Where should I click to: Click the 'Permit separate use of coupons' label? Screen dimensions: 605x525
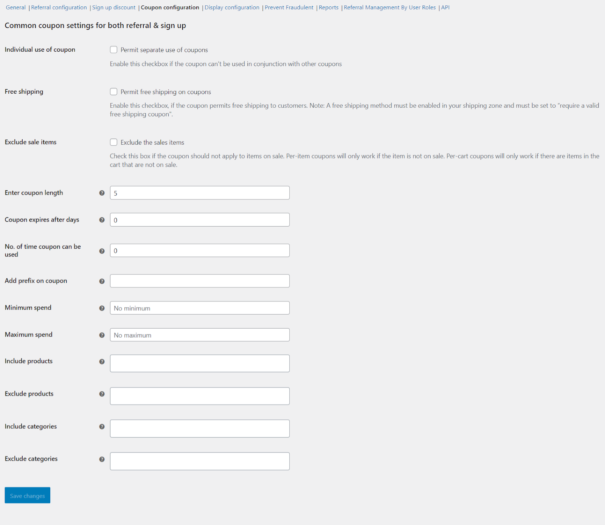point(164,50)
